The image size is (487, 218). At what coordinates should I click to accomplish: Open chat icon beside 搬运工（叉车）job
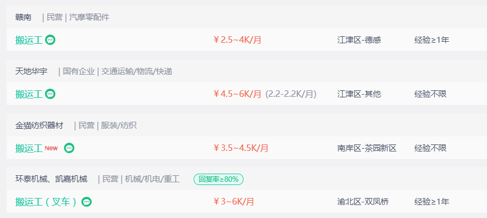tap(87, 202)
